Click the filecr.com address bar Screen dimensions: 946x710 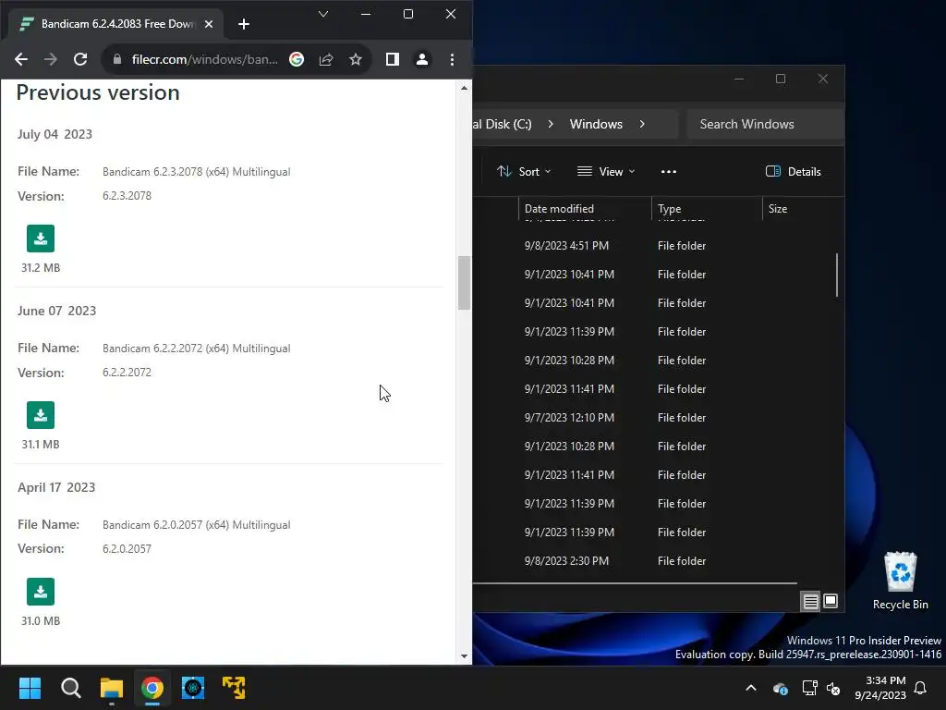(205, 59)
